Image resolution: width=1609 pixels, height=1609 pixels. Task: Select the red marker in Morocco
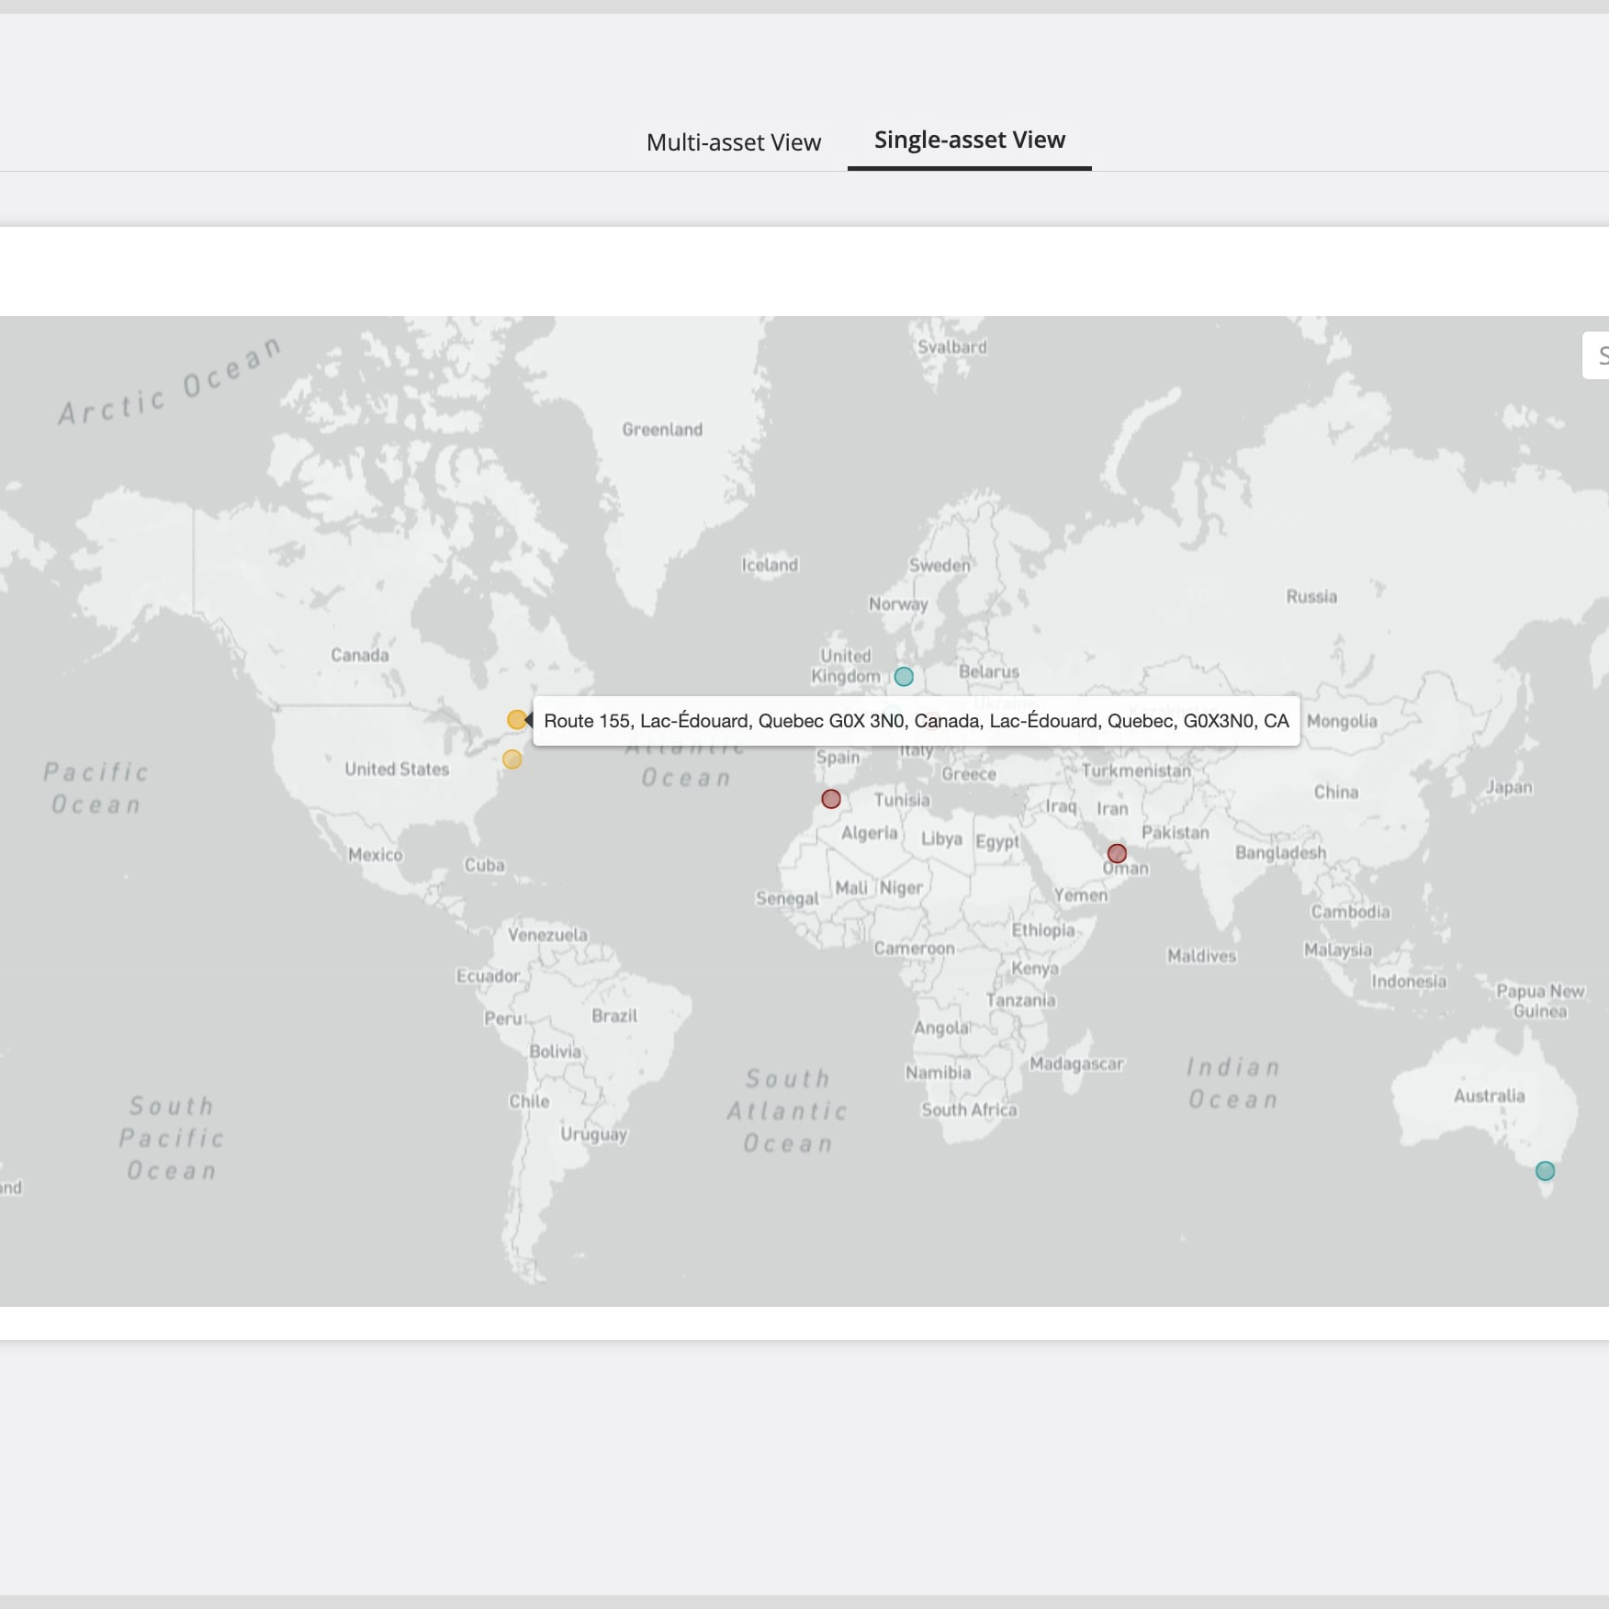[830, 799]
